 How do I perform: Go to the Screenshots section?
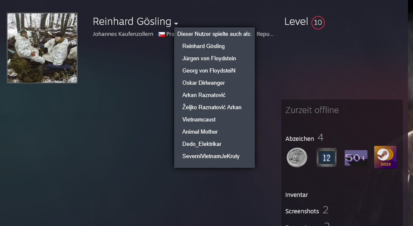click(302, 211)
